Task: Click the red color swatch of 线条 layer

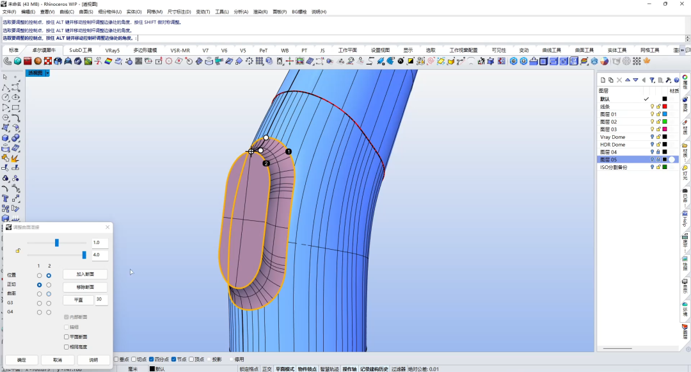Action: (665, 107)
